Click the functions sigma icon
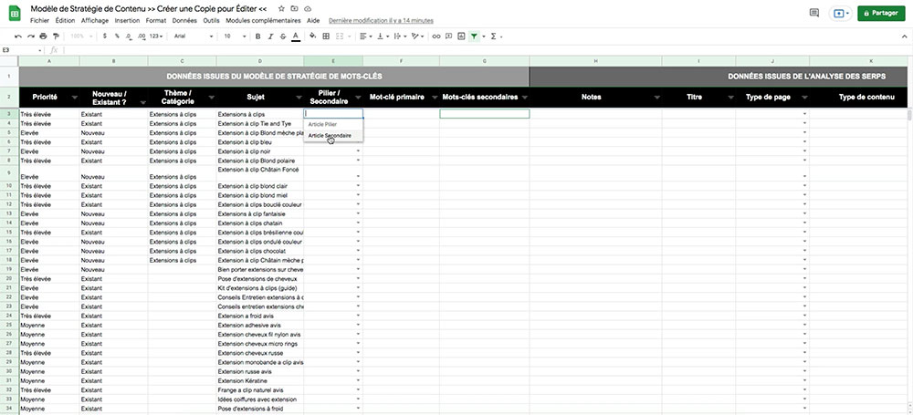This screenshot has height=415, width=913. (x=494, y=36)
